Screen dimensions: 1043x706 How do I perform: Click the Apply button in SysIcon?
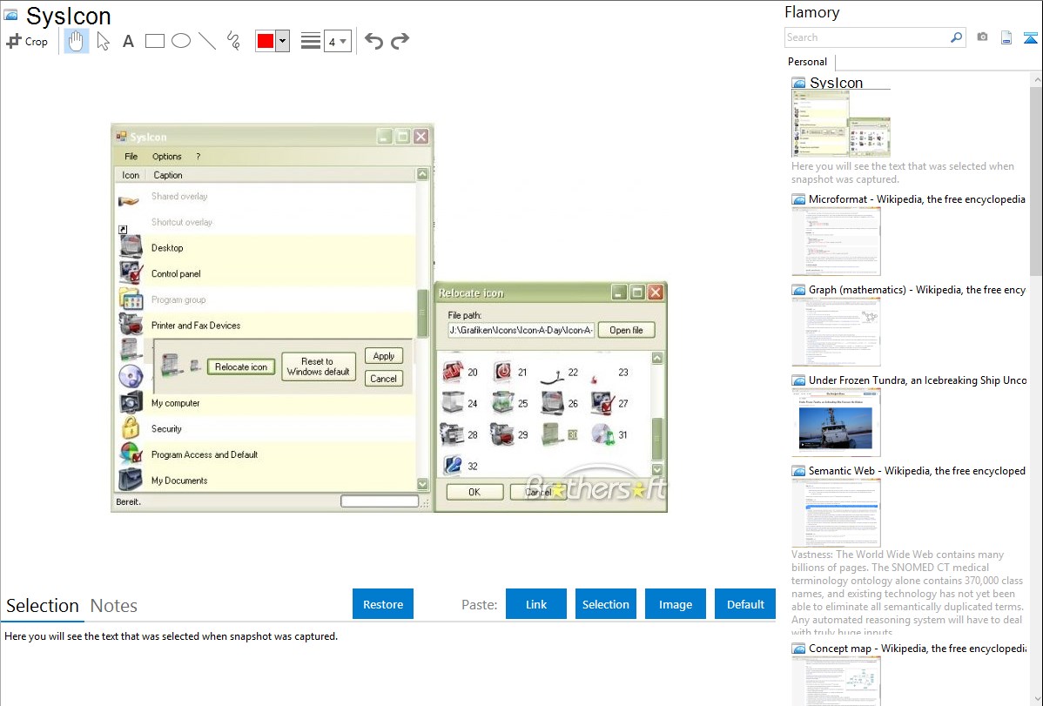pyautogui.click(x=384, y=356)
